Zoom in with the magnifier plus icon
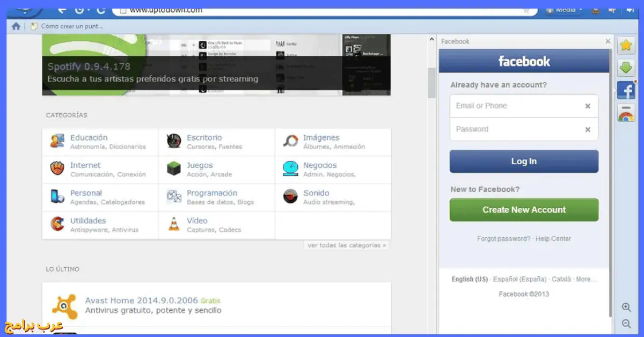The height and width of the screenshot is (337, 644). pos(626,307)
